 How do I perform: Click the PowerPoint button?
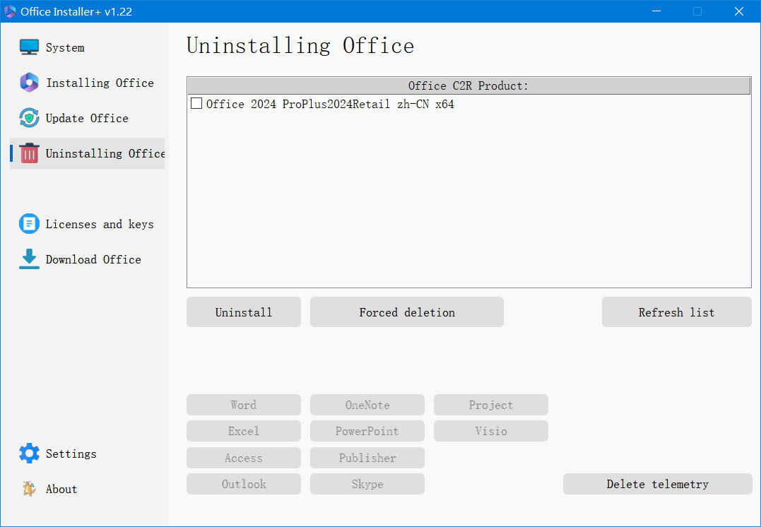click(367, 431)
